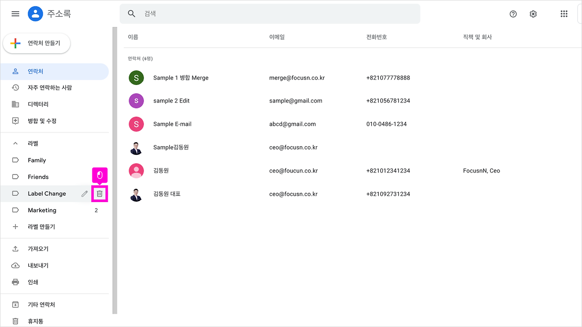Switch to the 디렉터리 section

click(38, 104)
